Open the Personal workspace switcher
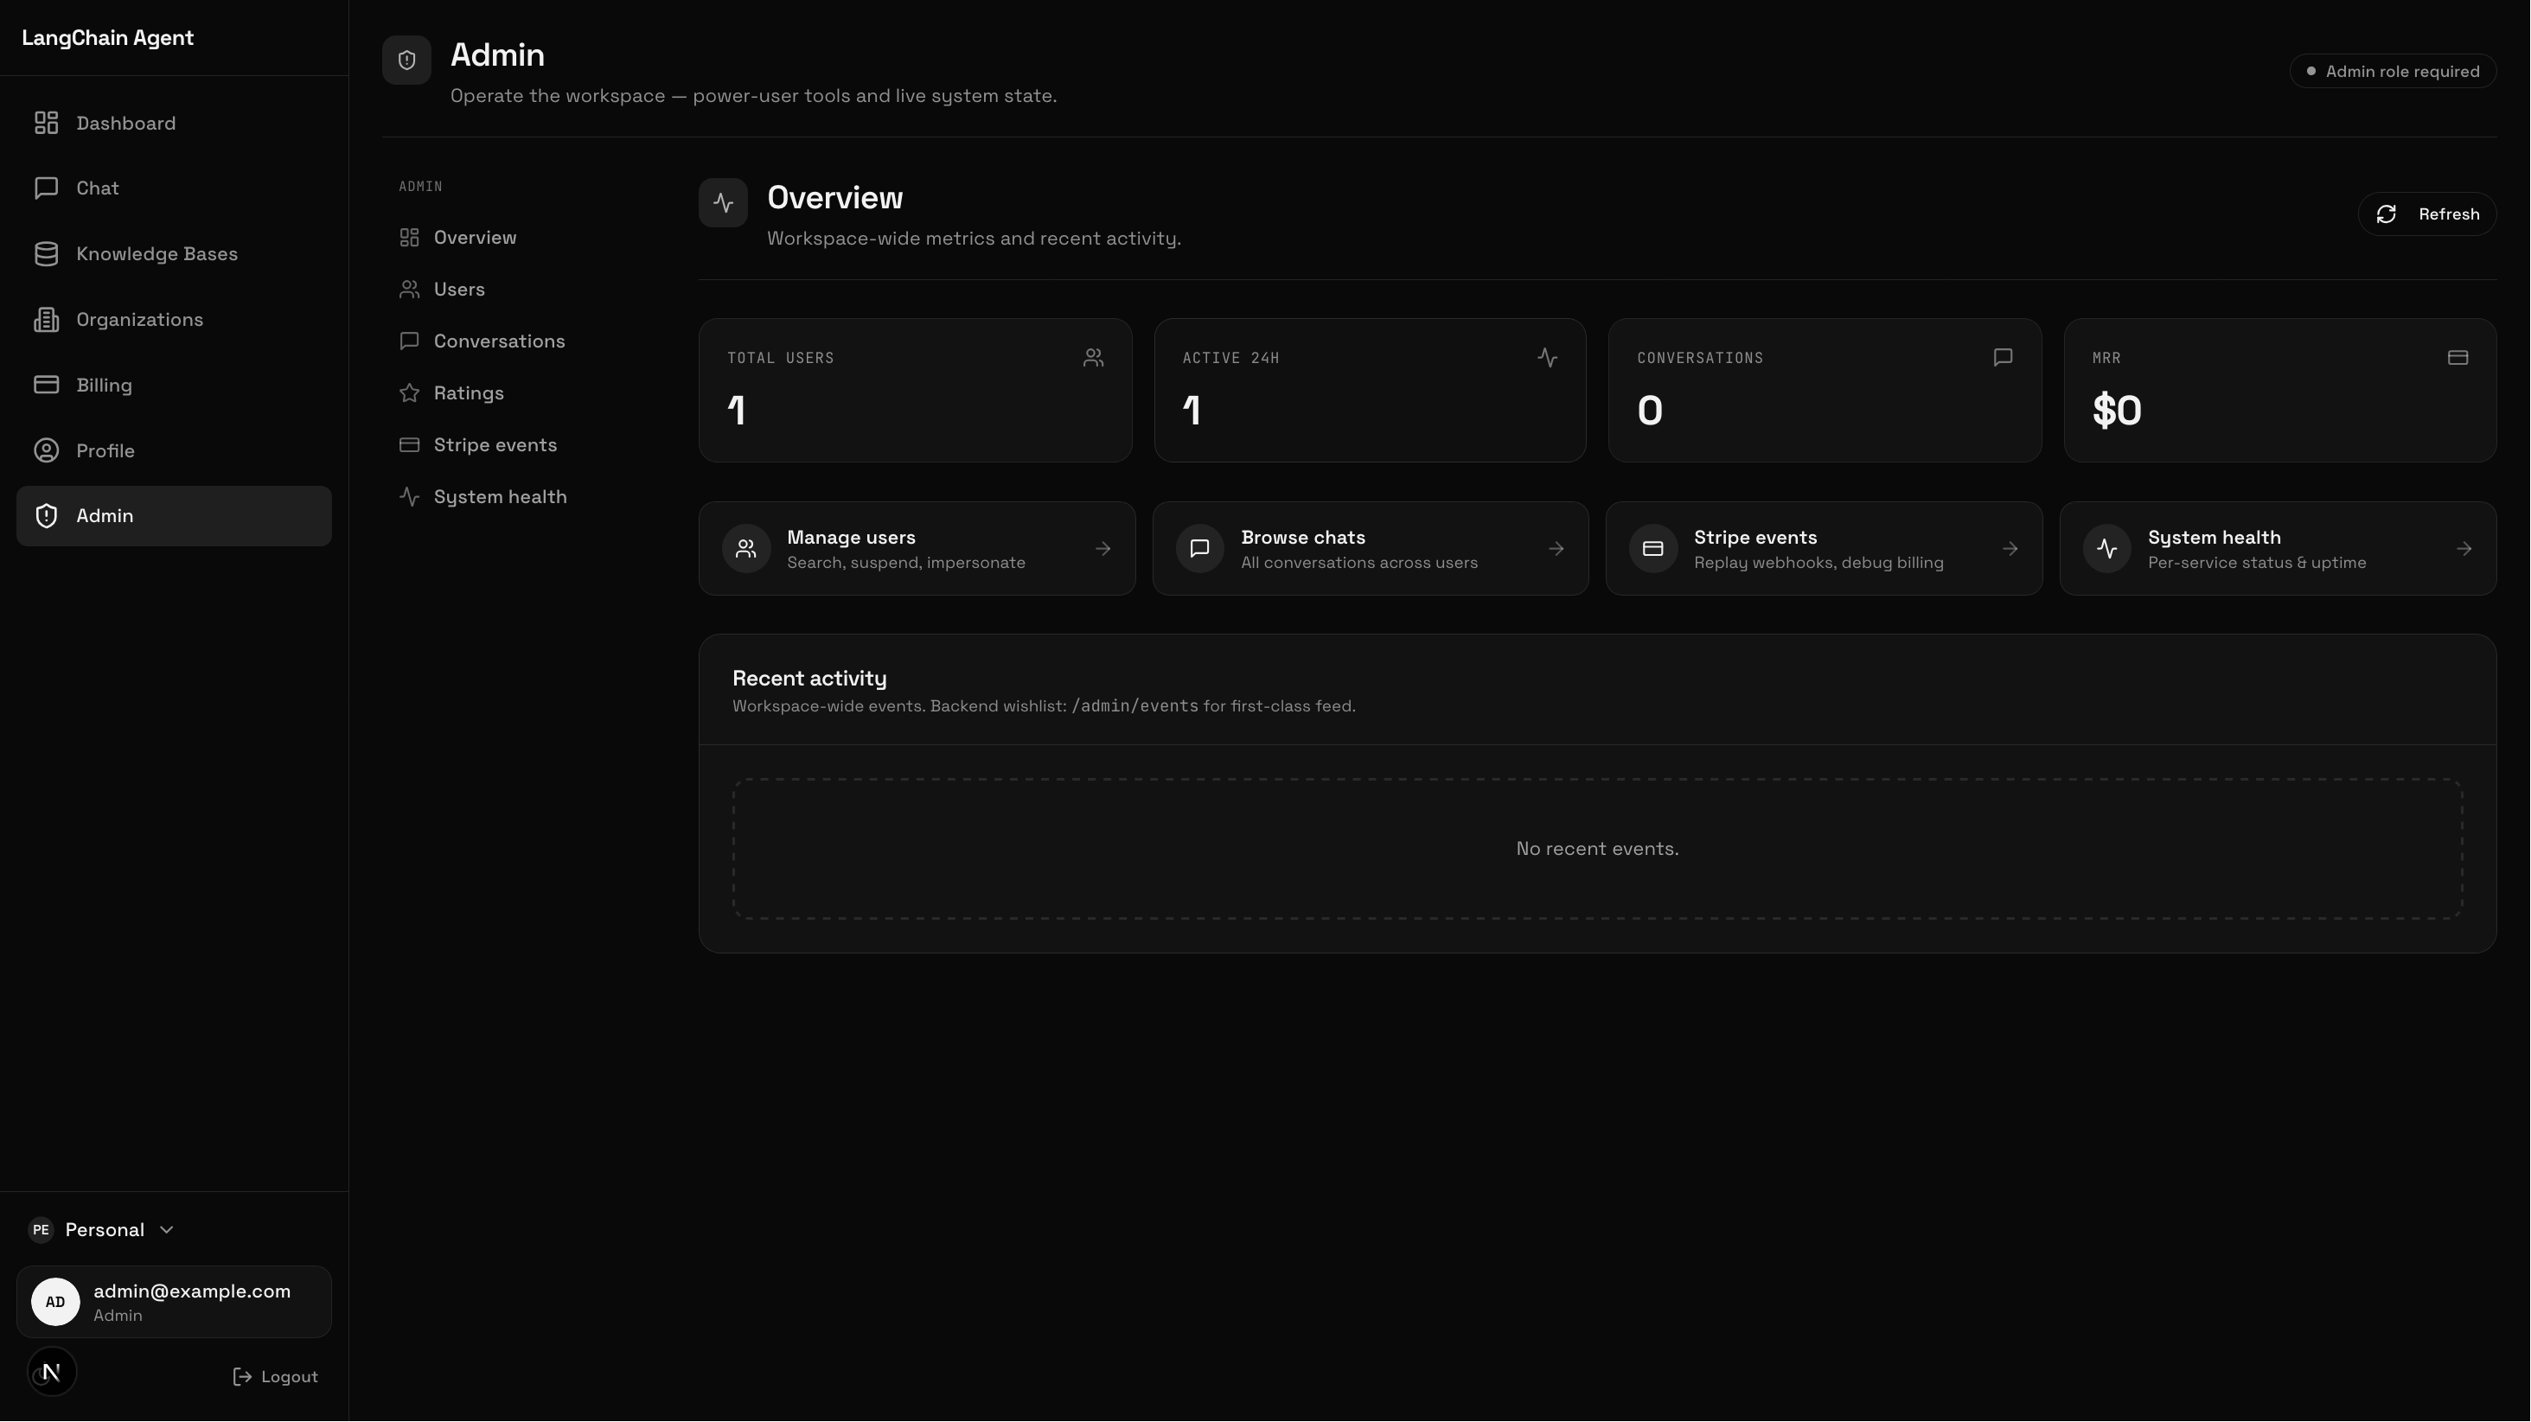 click(102, 1230)
